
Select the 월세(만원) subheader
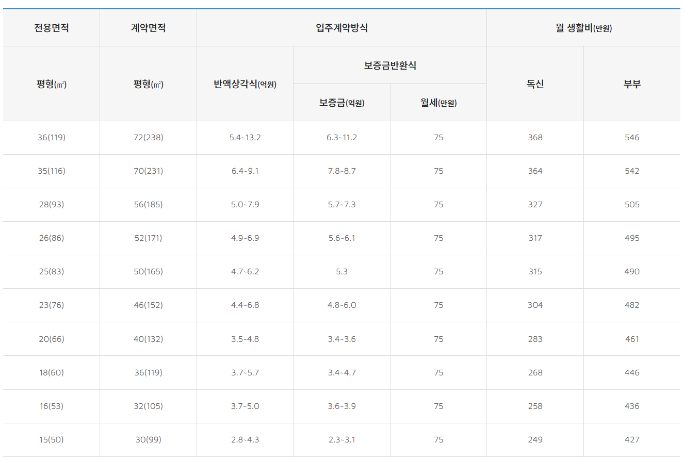tap(438, 103)
